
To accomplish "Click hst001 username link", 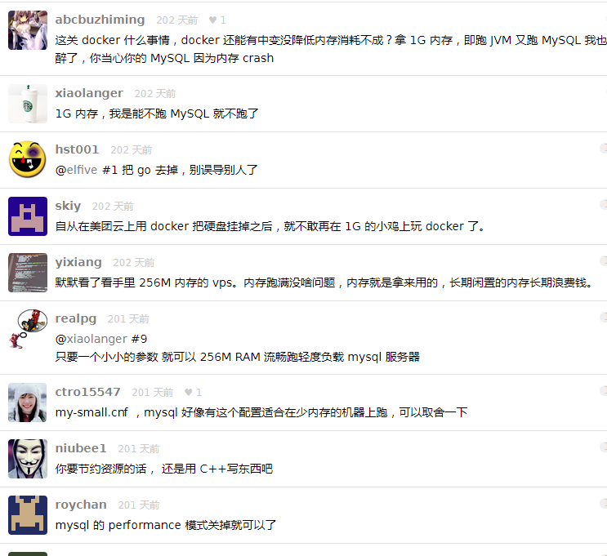I will [x=77, y=149].
